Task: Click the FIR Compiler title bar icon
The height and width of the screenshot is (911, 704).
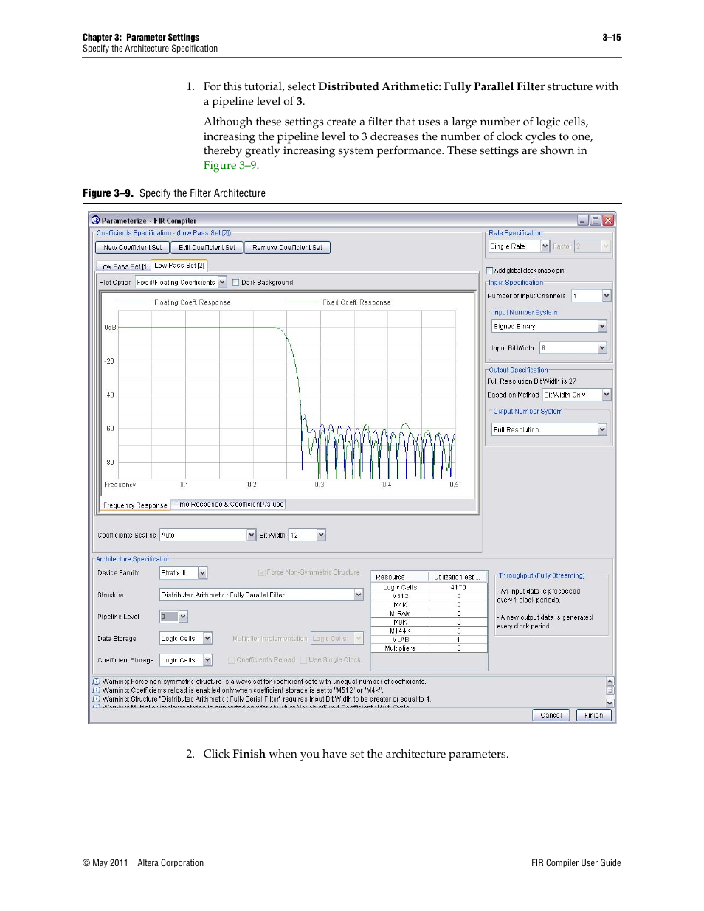Action: [95, 220]
